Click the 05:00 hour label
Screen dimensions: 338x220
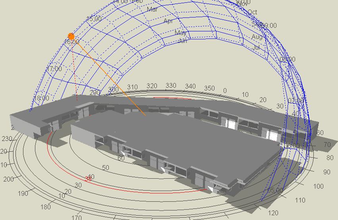[x=275, y=190]
